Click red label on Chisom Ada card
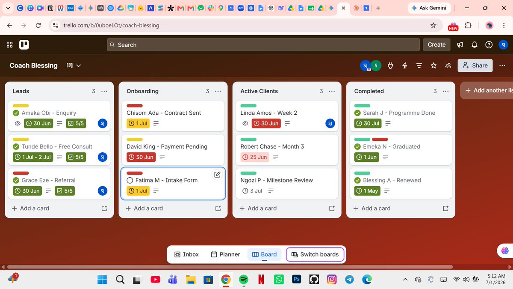Viewport: 513px width, 289px height. (x=135, y=105)
